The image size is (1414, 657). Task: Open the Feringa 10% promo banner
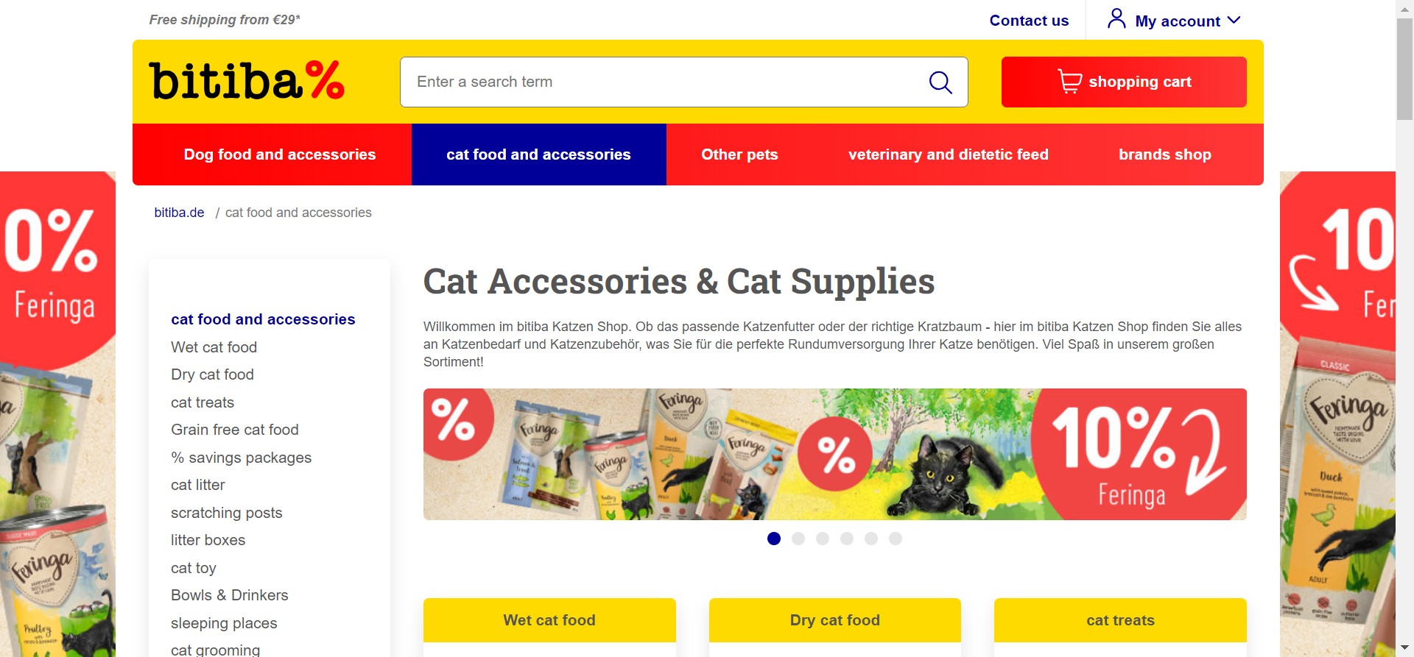[x=835, y=454]
